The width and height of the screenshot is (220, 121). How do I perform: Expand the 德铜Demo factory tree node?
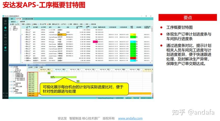(x=10, y=28)
